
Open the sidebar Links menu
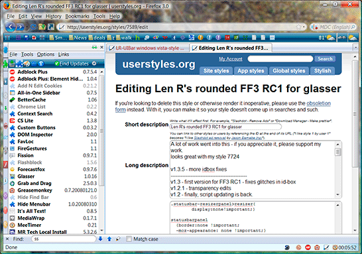tap(64, 54)
